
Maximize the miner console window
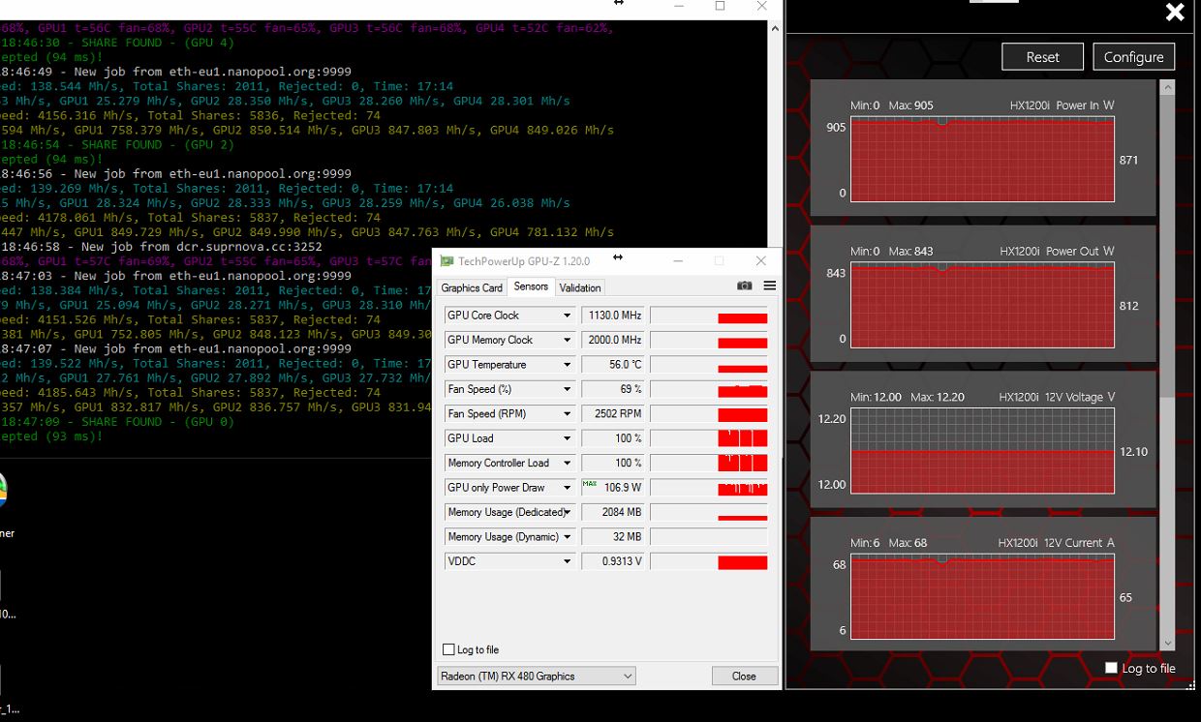(x=720, y=6)
